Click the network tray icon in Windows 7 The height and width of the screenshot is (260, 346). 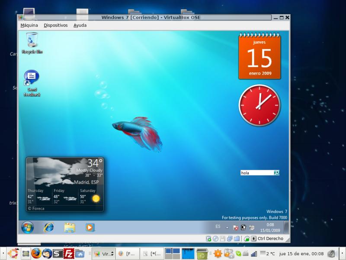252,227
